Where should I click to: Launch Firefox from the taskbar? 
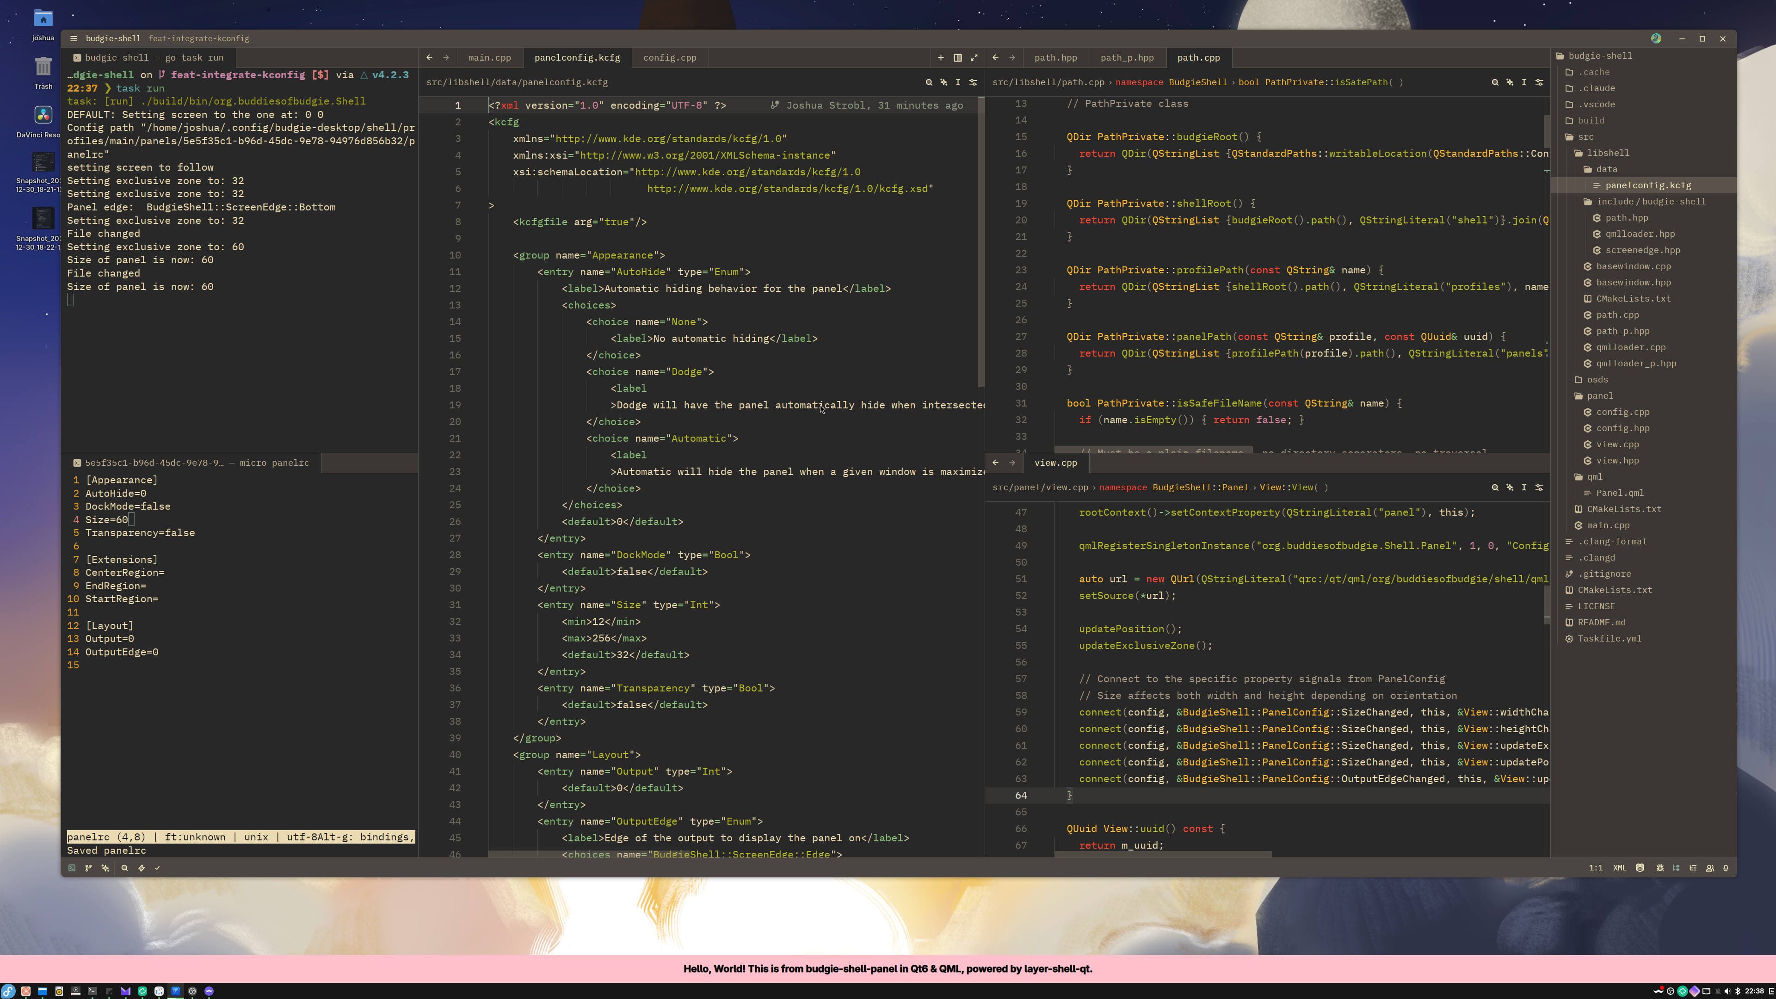point(25,992)
